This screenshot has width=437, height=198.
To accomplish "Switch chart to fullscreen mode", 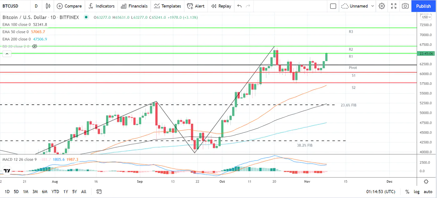I will 394,6.
